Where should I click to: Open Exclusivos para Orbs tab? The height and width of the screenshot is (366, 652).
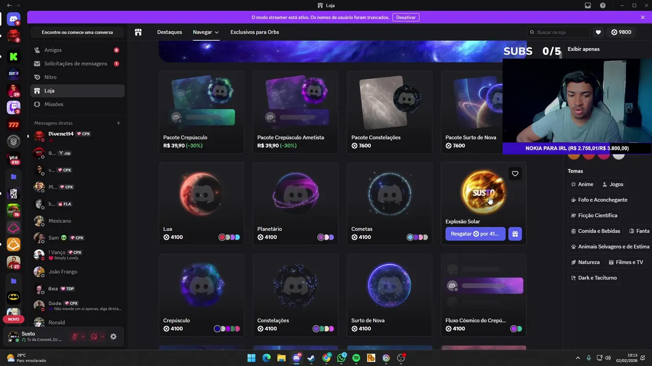pos(255,32)
